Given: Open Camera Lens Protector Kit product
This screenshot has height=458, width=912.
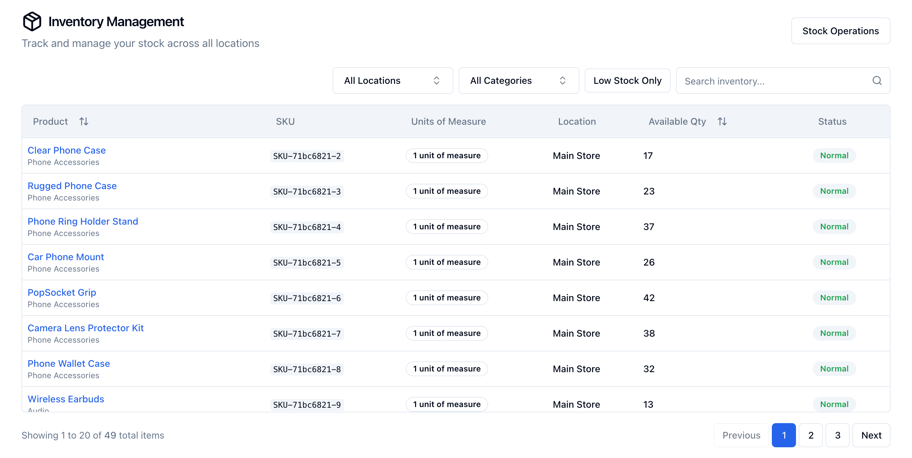Looking at the screenshot, I should [x=86, y=328].
